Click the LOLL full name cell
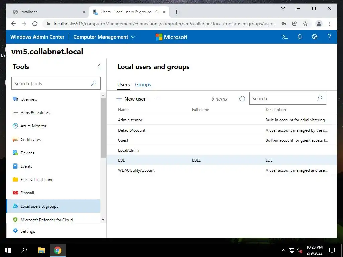 196,160
